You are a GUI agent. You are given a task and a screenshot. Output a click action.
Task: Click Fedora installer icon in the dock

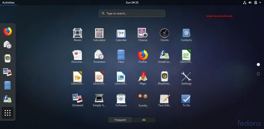[x=7, y=99]
